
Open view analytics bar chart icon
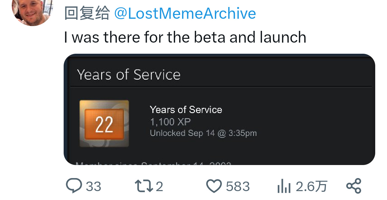coord(284,186)
